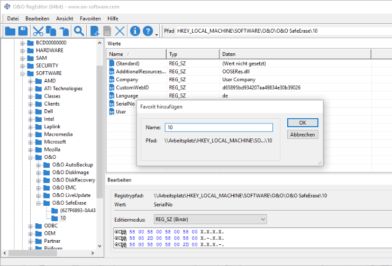Open the Favoriten menu

(x=90, y=18)
